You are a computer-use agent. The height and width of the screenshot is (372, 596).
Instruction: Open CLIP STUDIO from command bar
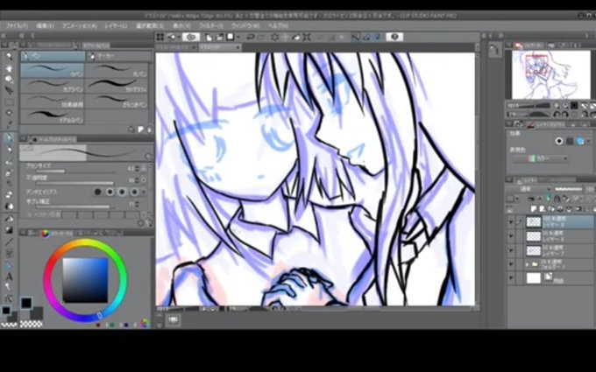pyautogui.click(x=191, y=37)
